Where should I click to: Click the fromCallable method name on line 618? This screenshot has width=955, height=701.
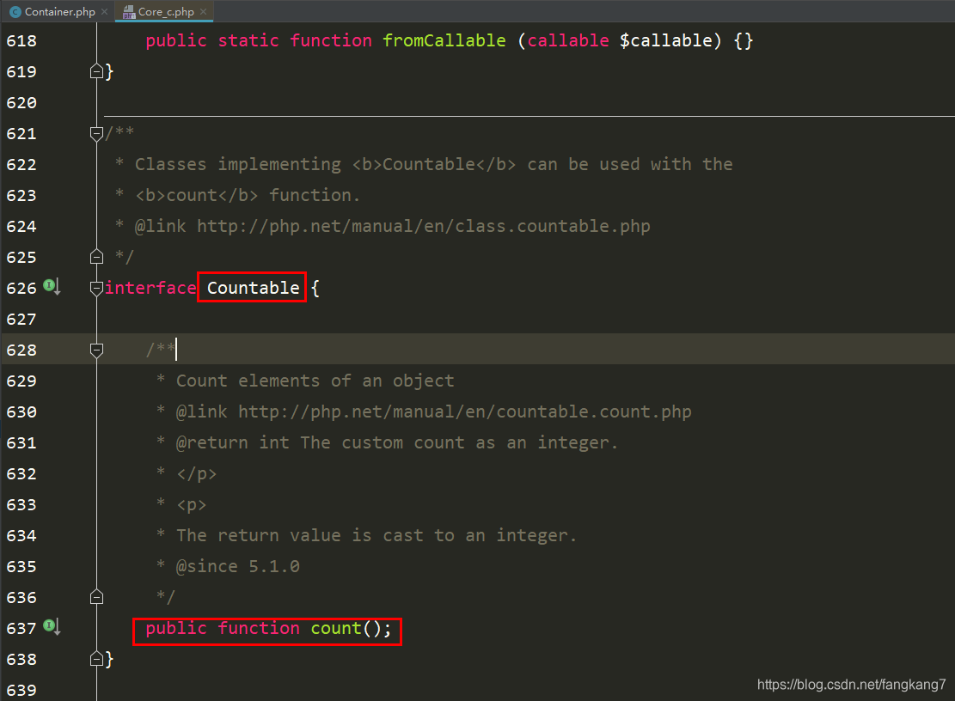444,40
